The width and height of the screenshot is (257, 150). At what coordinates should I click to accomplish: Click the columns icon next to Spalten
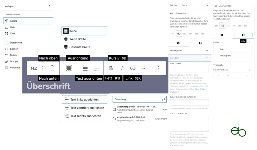[6, 49]
